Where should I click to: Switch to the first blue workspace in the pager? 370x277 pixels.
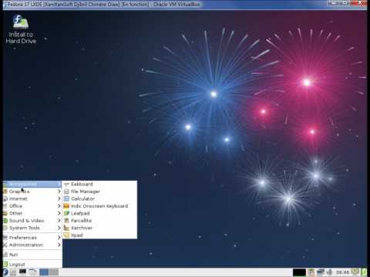click(44, 272)
